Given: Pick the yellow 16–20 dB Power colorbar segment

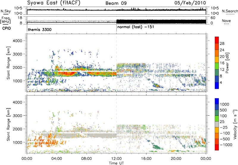Looking at the screenshot, I should [x=217, y=60].
